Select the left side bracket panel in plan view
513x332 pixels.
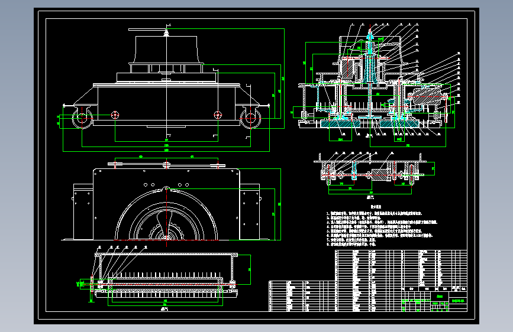pos(83,211)
